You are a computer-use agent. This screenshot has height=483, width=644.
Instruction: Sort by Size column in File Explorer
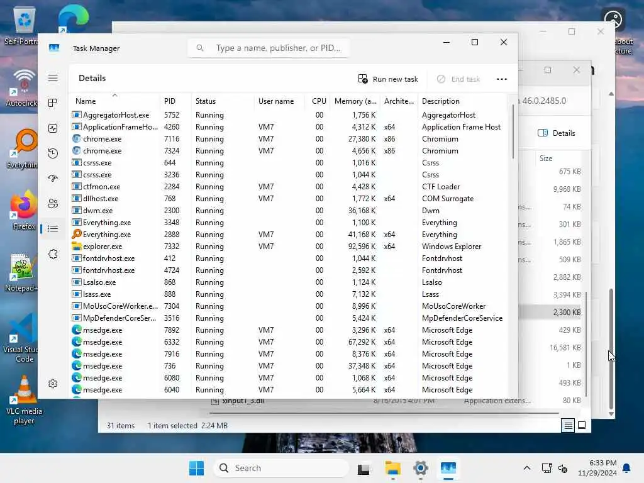tap(545, 158)
